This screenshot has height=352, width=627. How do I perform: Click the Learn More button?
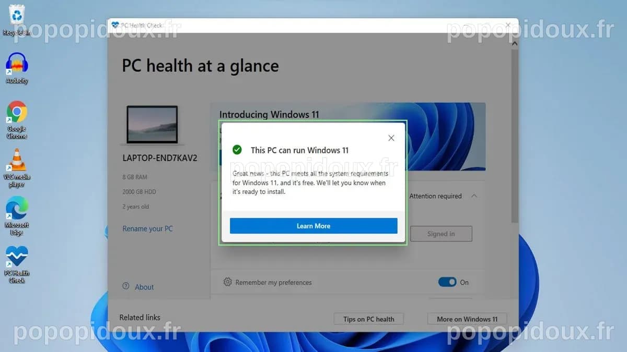point(313,226)
